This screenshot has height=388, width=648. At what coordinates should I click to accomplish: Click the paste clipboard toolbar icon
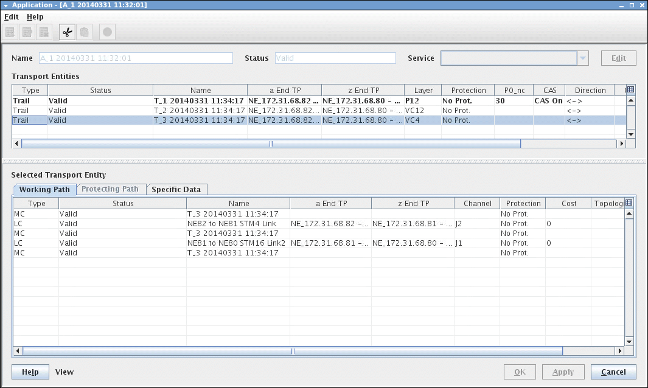[x=85, y=32]
